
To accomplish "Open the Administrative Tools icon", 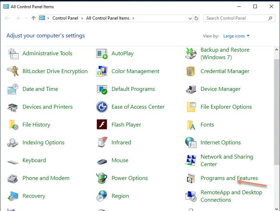I will pyautogui.click(x=13, y=53).
